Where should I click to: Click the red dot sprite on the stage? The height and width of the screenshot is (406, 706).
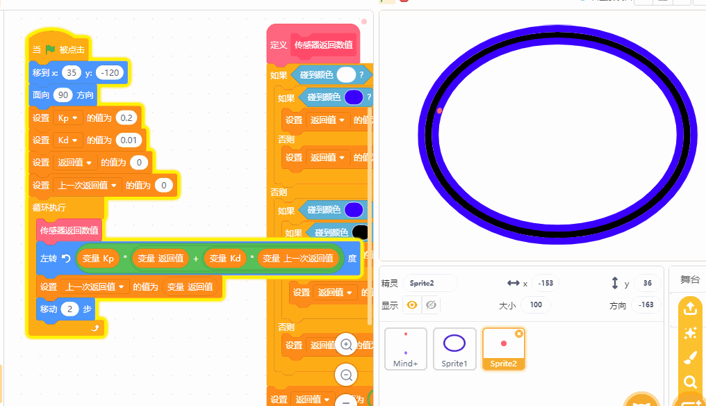439,111
